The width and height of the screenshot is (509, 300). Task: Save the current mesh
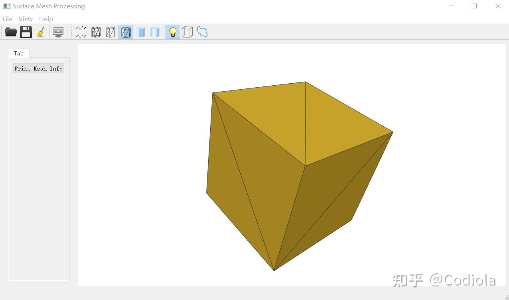click(x=26, y=32)
